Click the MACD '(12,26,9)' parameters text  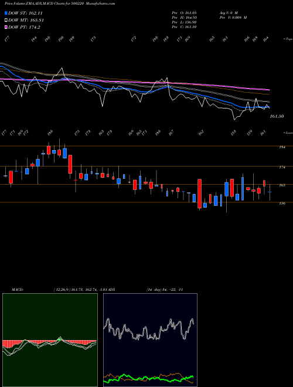click(x=62, y=290)
